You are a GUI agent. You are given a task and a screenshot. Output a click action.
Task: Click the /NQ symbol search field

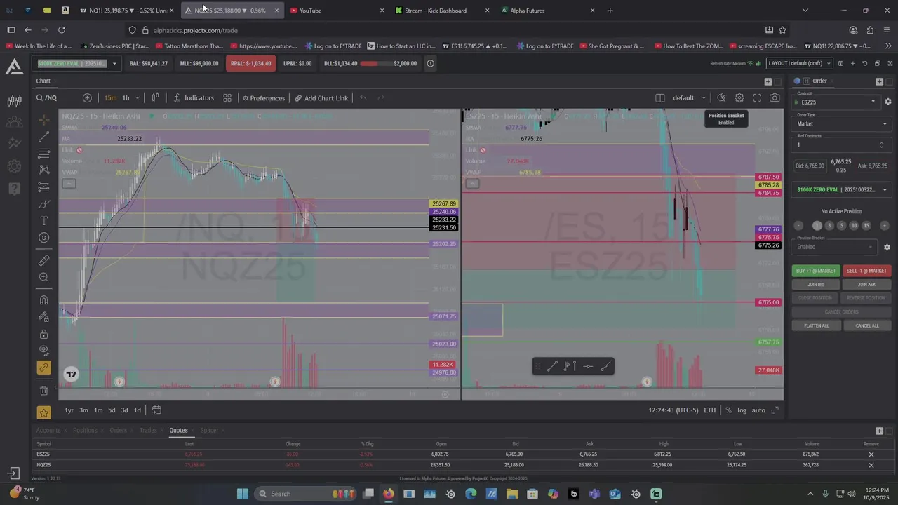coord(57,98)
